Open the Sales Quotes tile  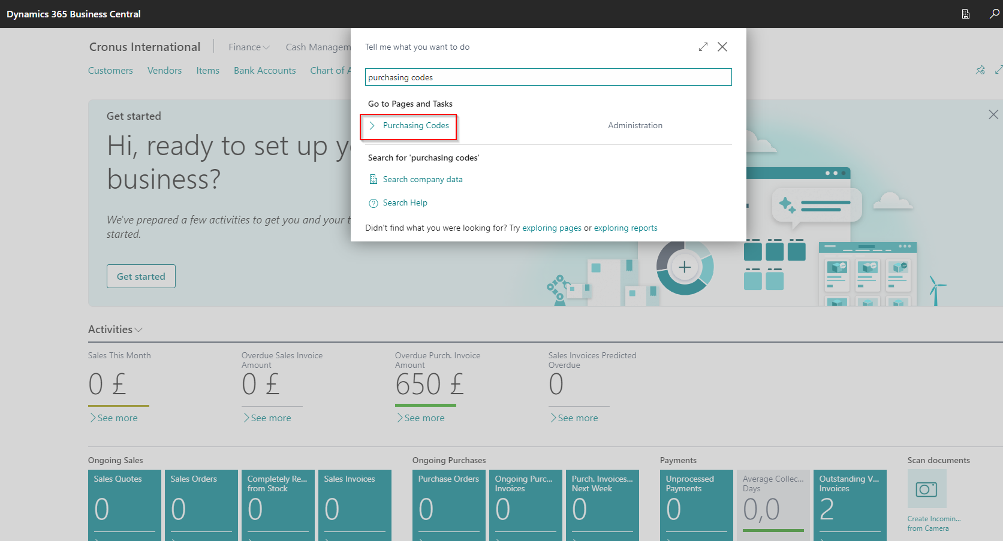[x=125, y=505]
